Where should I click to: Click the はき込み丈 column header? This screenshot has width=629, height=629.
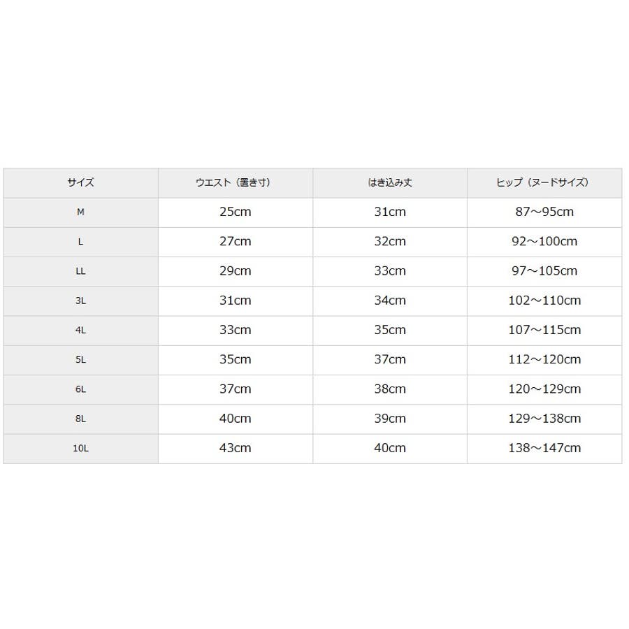pos(390,182)
